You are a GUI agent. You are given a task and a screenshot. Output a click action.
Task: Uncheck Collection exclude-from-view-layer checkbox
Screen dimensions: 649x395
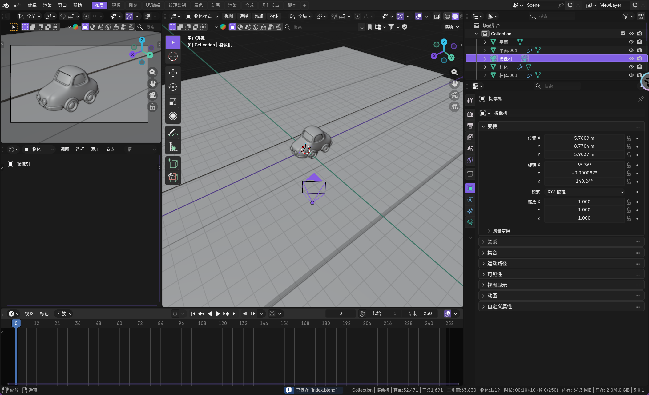623,34
